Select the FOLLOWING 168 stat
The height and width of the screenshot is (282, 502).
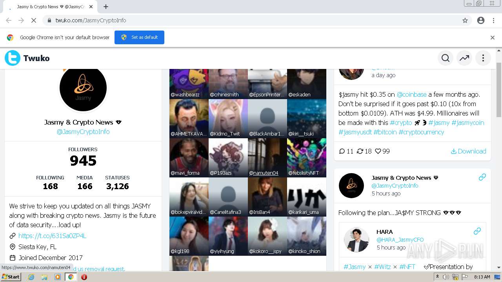click(50, 183)
